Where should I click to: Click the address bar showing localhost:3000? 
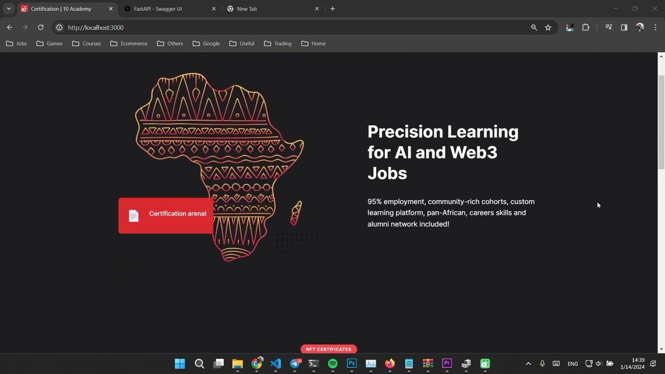tap(296, 28)
